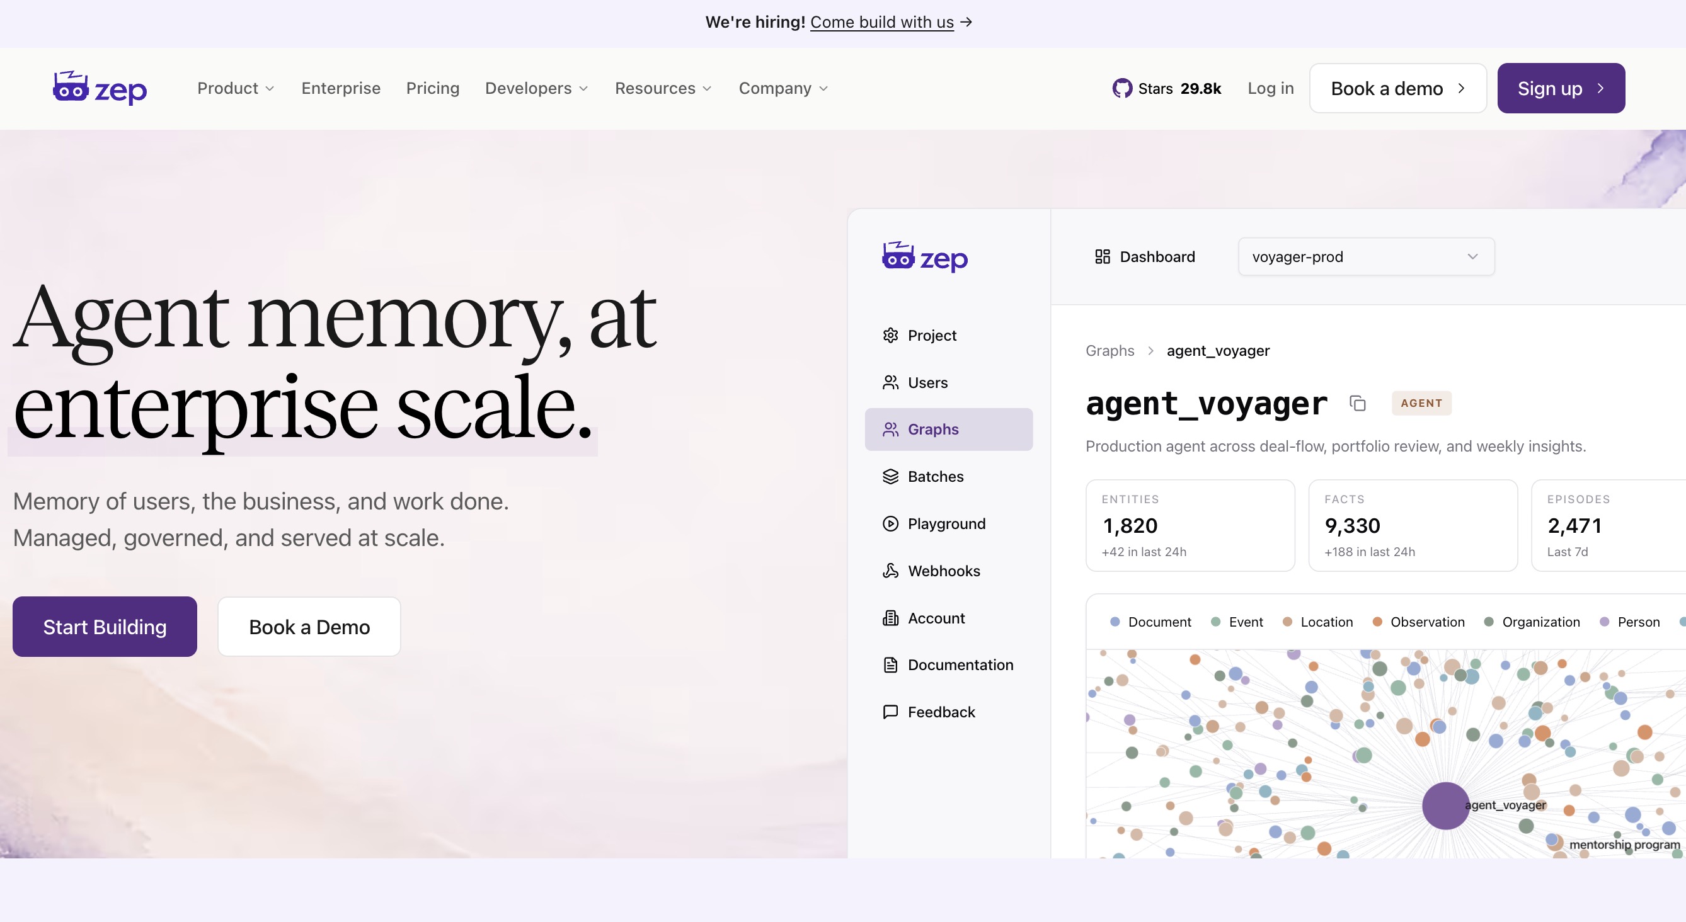Click the Event legend green dot

[1215, 622]
